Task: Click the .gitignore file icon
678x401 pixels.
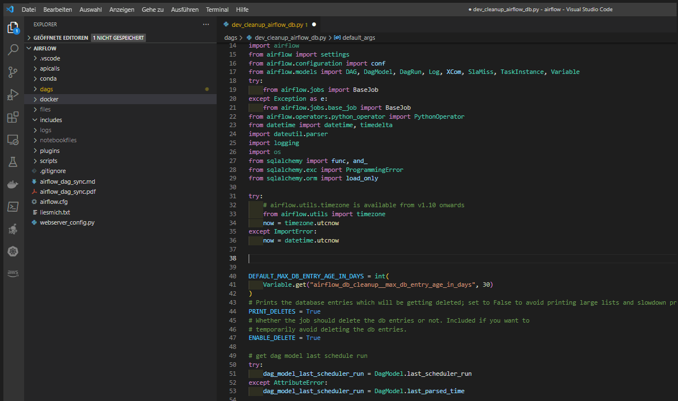Action: (34, 171)
